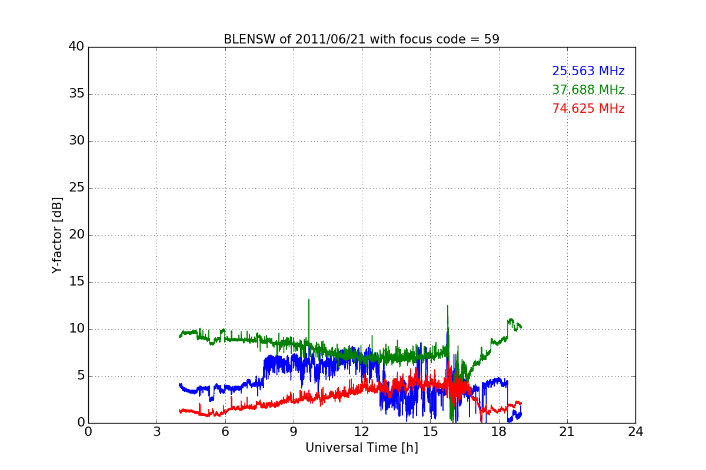706x470 pixels.
Task: Click the y-axis tick label '40'
Action: point(76,47)
